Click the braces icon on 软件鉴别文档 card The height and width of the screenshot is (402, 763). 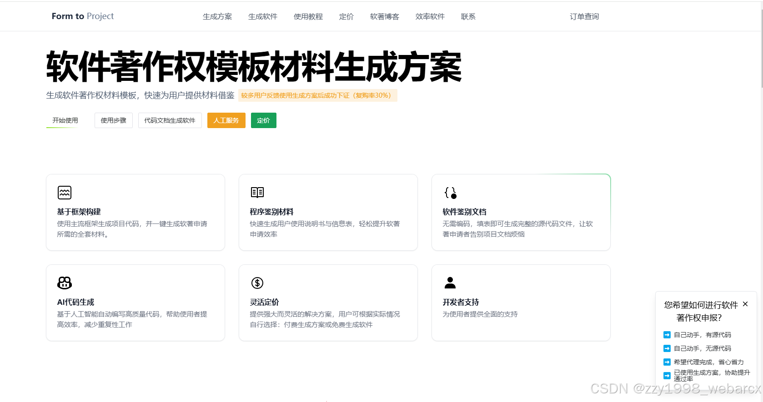450,193
